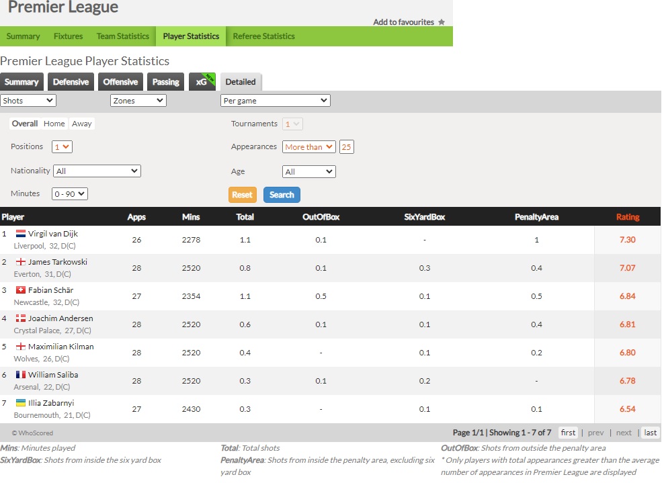Sort table by OutOfBox column
The image size is (664, 483).
[x=321, y=217]
